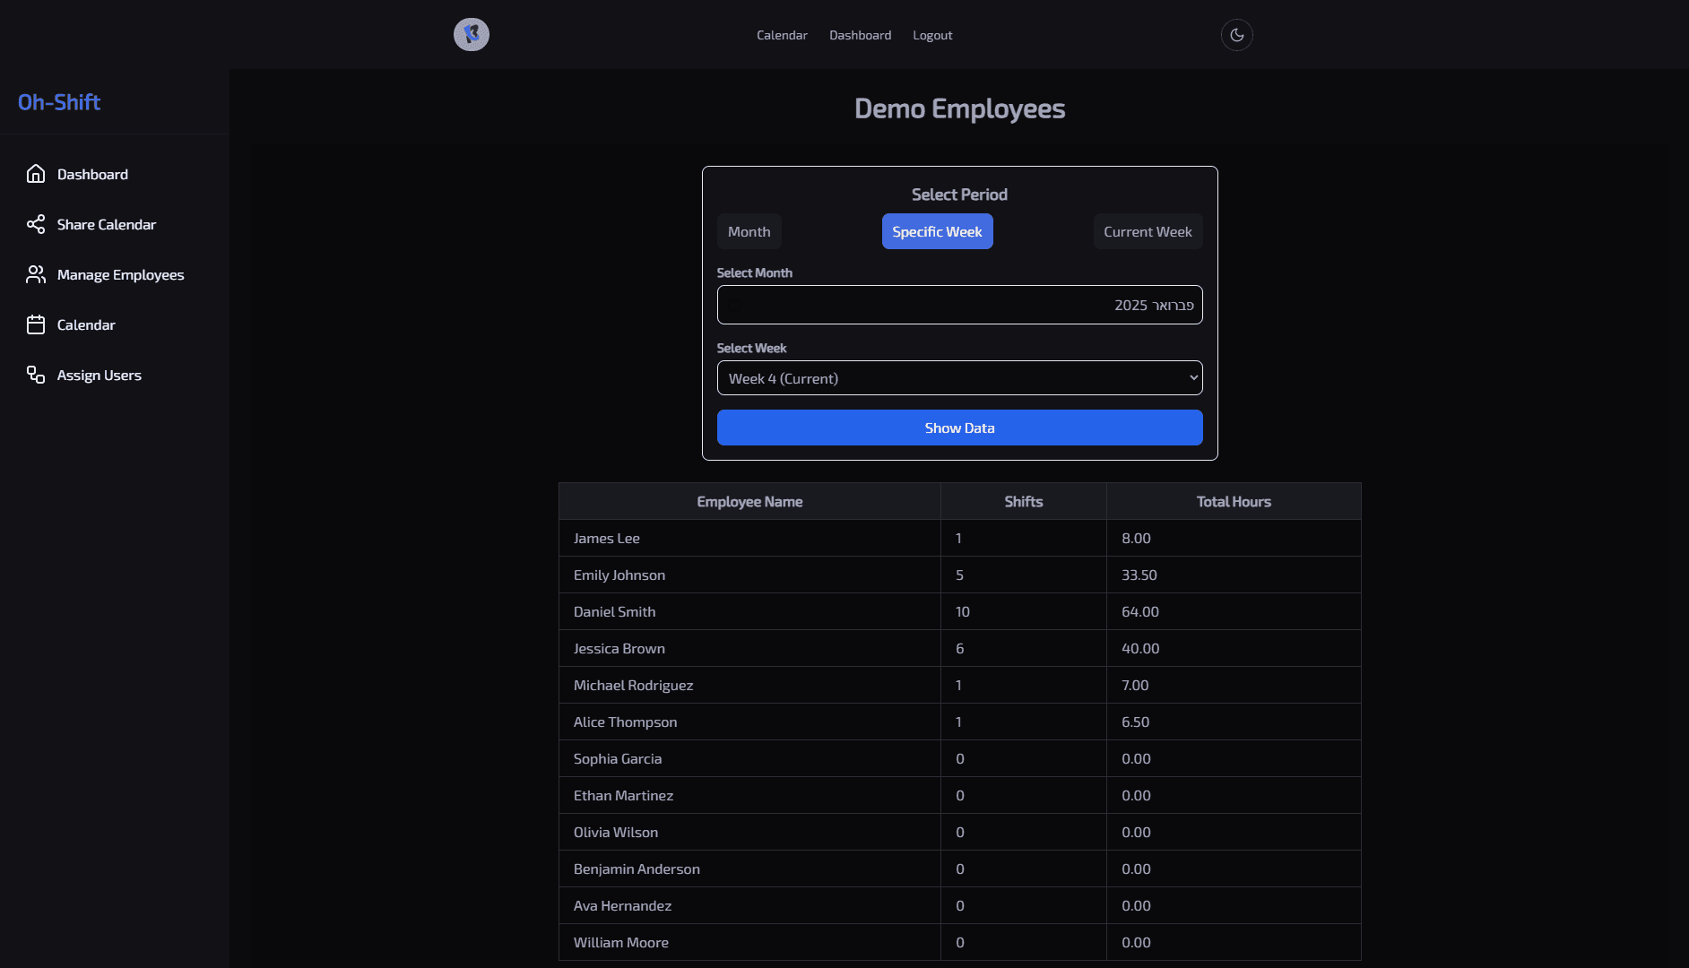Click the round logo avatar in header
This screenshot has height=968, width=1689.
(x=471, y=35)
